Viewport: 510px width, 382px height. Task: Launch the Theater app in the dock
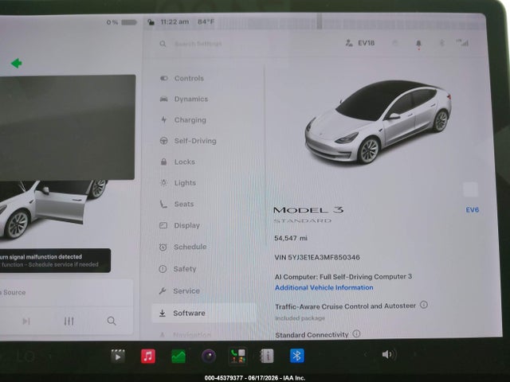click(x=118, y=356)
